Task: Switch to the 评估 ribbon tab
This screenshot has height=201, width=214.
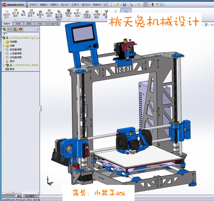Action: pyautogui.click(x=40, y=24)
